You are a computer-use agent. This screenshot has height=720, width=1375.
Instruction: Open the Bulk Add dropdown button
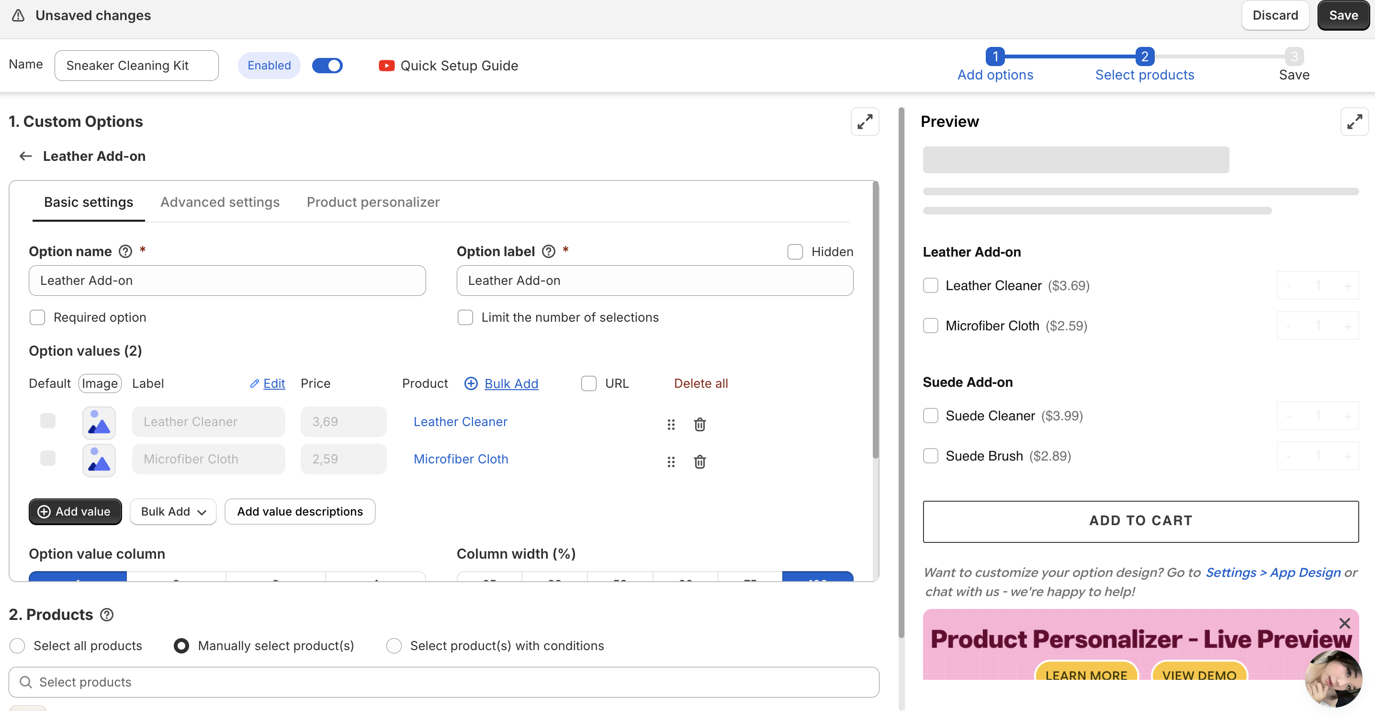point(173,511)
